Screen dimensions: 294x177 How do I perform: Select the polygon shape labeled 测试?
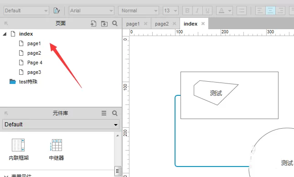click(x=216, y=93)
